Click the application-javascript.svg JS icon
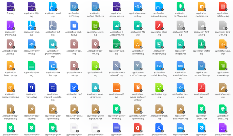This screenshot has height=136, width=233. (10, 66)
